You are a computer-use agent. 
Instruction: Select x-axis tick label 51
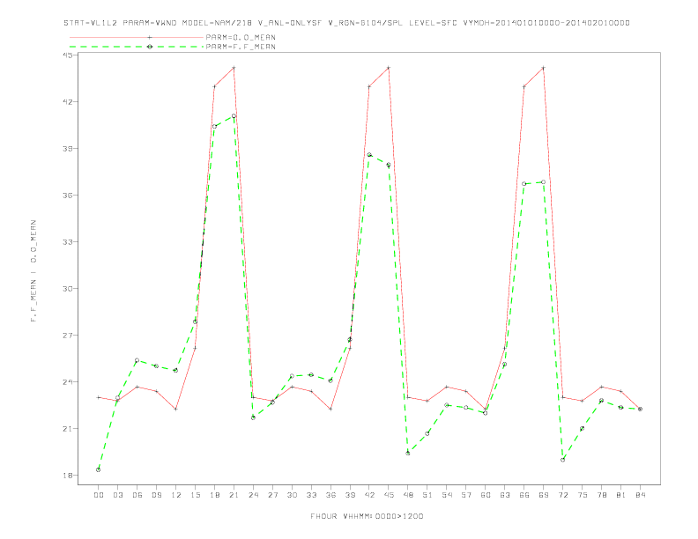click(x=427, y=495)
